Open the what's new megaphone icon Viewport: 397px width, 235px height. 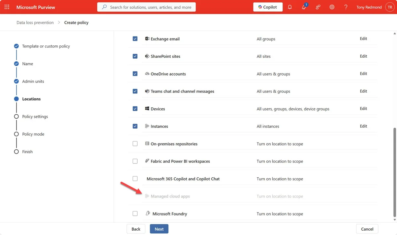pyautogui.click(x=304, y=7)
